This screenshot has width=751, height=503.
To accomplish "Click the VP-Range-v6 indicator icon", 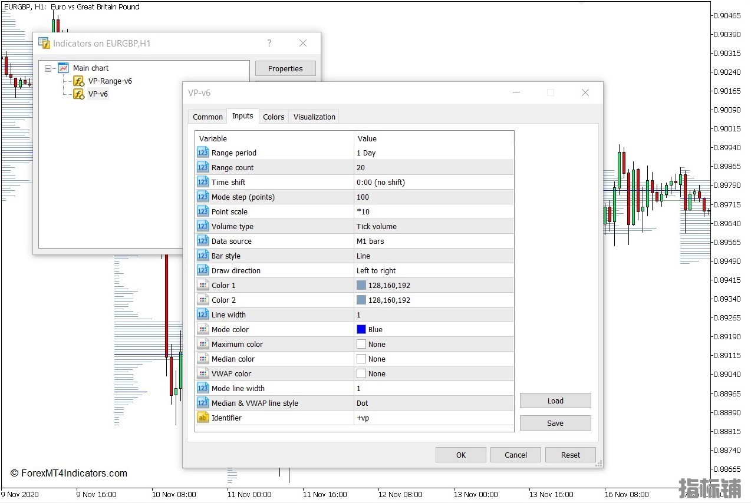I will coord(79,81).
